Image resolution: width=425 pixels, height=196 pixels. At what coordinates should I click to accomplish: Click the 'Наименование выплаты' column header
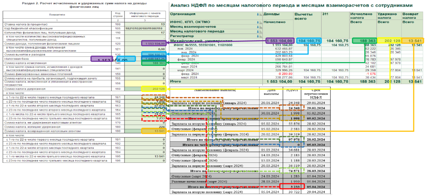click(214, 90)
